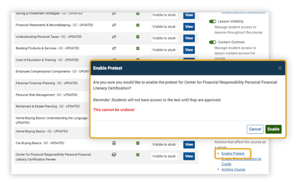Toggle checkbox for Saving & Investment Strategies
Viewport: 299px width, 185px height.
pos(138,14)
